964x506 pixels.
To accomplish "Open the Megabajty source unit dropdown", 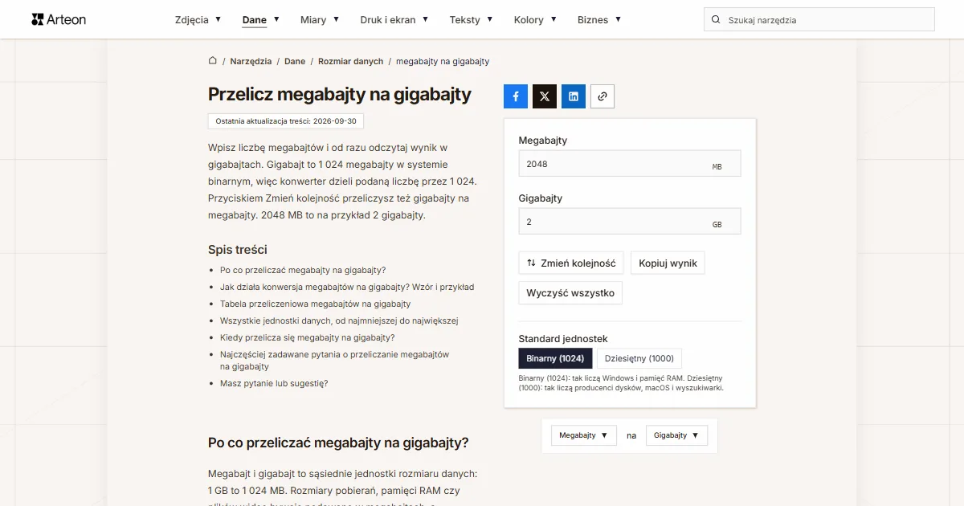I will coord(584,435).
